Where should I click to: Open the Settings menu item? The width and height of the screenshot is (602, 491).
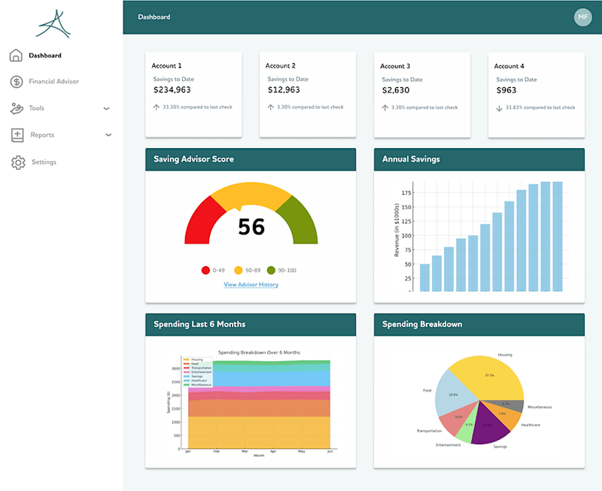tap(44, 162)
